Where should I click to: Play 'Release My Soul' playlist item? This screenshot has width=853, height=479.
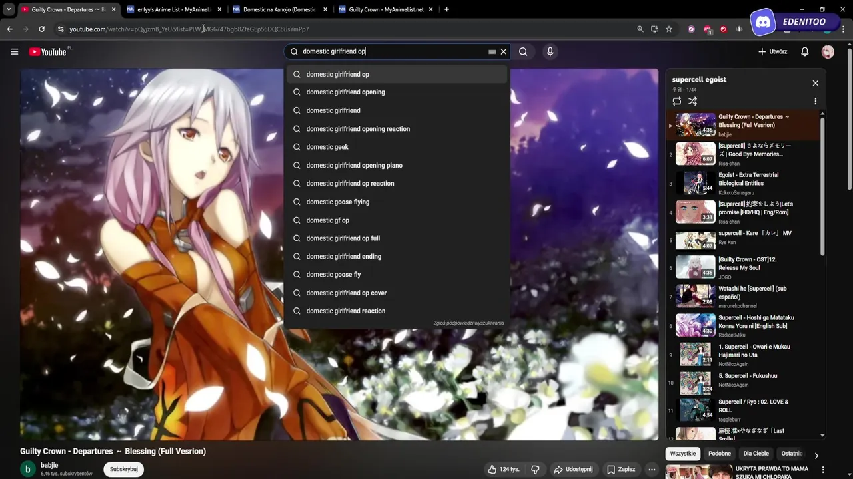pos(744,267)
